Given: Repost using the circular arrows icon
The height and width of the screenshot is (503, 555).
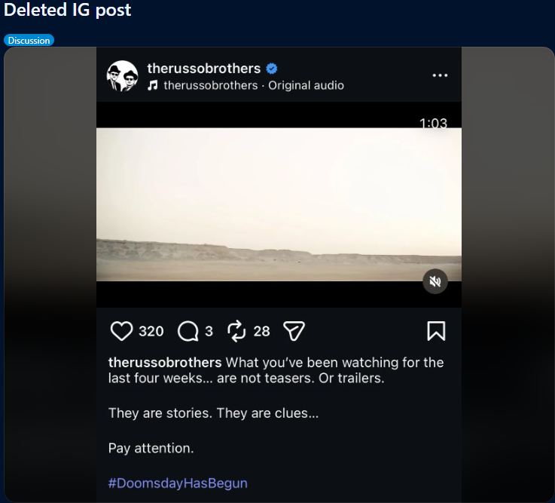Looking at the screenshot, I should (236, 330).
